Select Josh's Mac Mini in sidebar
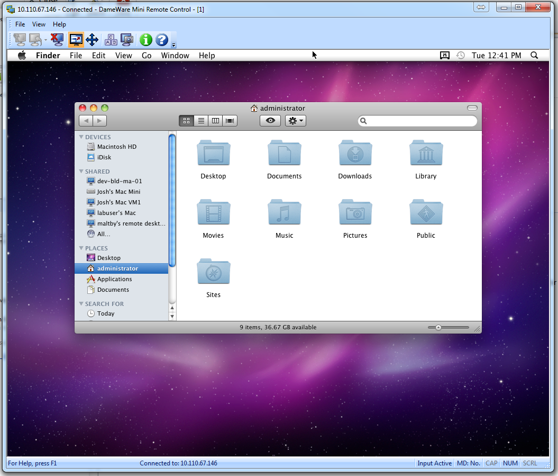 [x=121, y=192]
